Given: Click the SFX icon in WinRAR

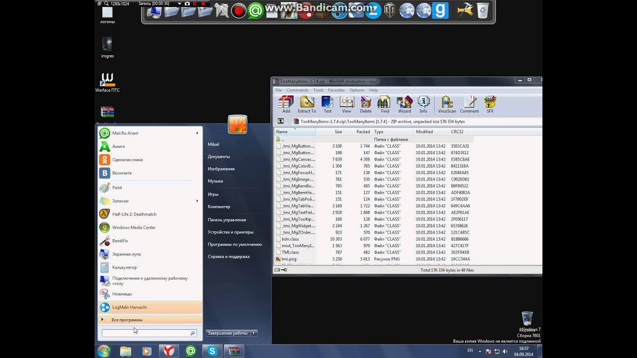Looking at the screenshot, I should point(490,104).
